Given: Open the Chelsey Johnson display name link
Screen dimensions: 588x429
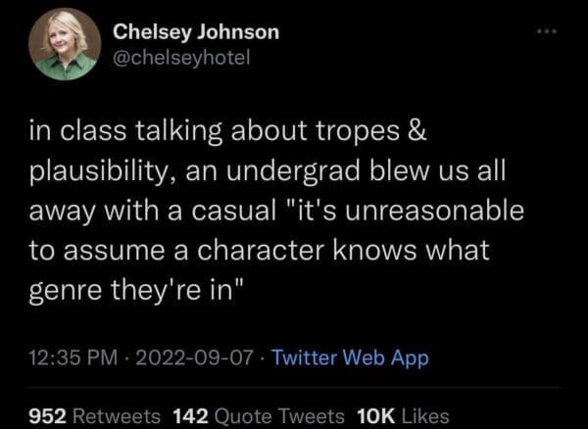Looking at the screenshot, I should 196,31.
